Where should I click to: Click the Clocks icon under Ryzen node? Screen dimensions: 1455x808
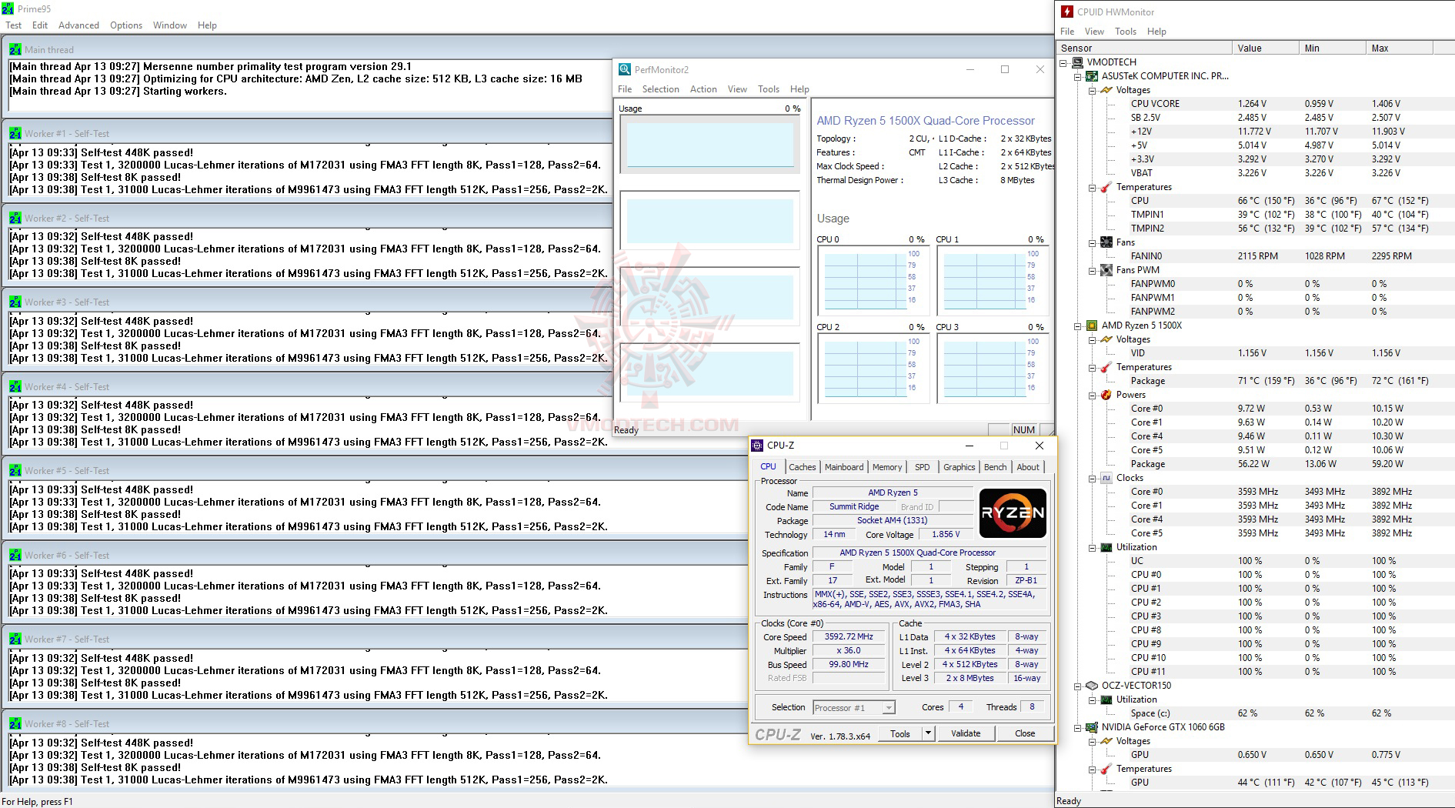pyautogui.click(x=1106, y=478)
